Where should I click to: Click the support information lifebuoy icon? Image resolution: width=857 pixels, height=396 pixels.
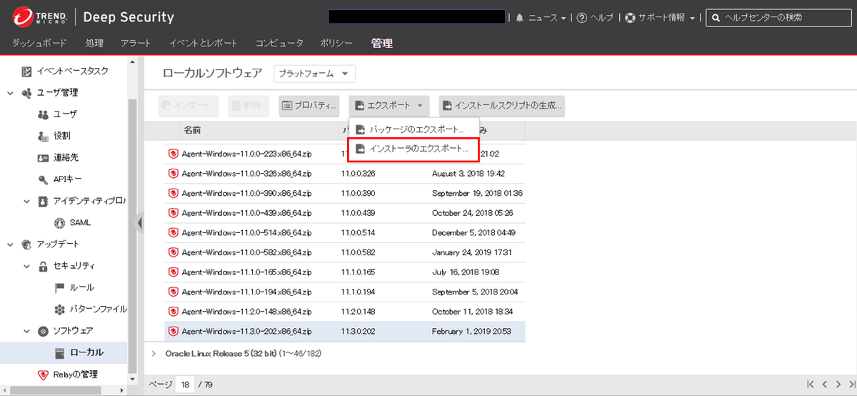click(630, 18)
